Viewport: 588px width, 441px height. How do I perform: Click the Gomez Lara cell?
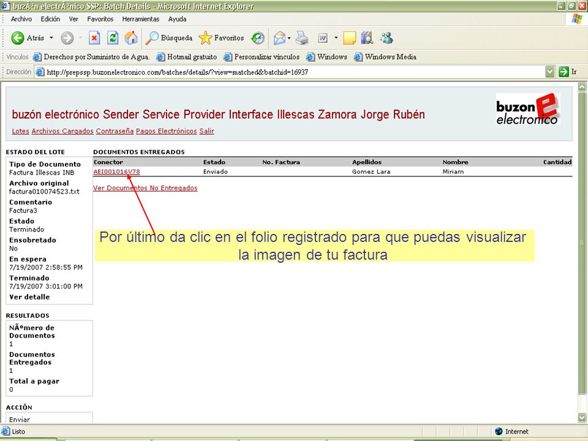tap(371, 171)
